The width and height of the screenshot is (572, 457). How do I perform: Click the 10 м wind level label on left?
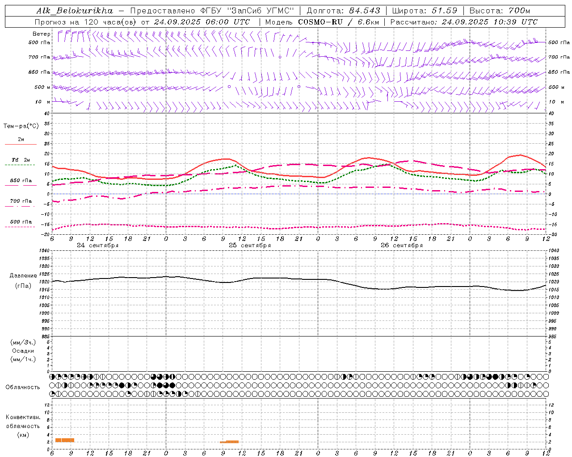point(42,102)
